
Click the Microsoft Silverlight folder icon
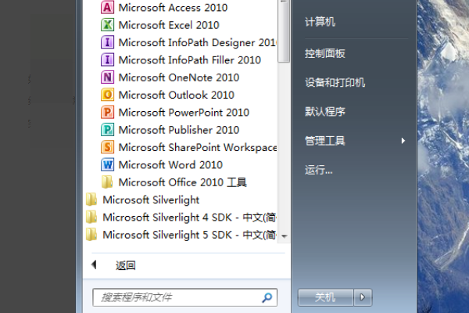coord(91,200)
